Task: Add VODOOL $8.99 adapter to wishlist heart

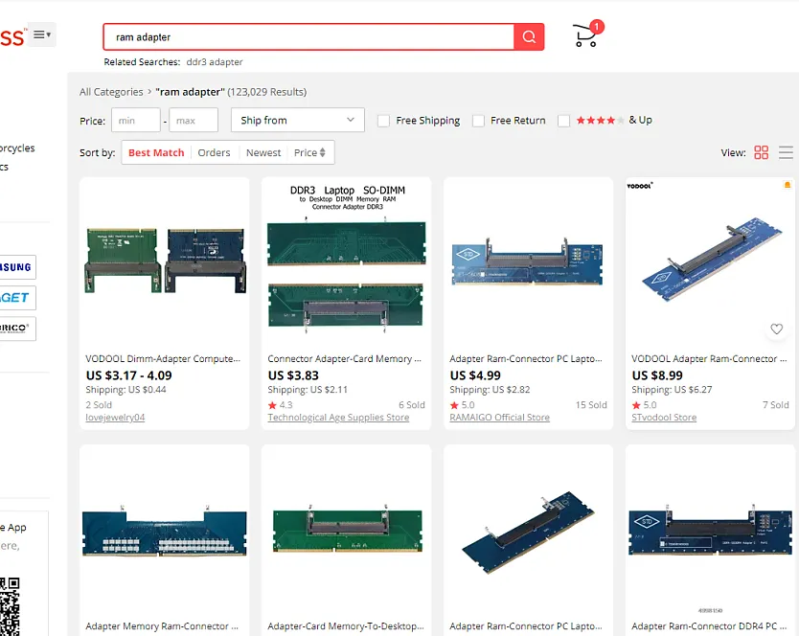Action: pyautogui.click(x=777, y=329)
